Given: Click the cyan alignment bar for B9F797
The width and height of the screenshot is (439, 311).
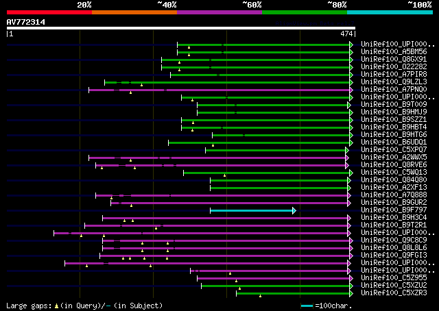Looking at the screenshot, I should pos(251,210).
